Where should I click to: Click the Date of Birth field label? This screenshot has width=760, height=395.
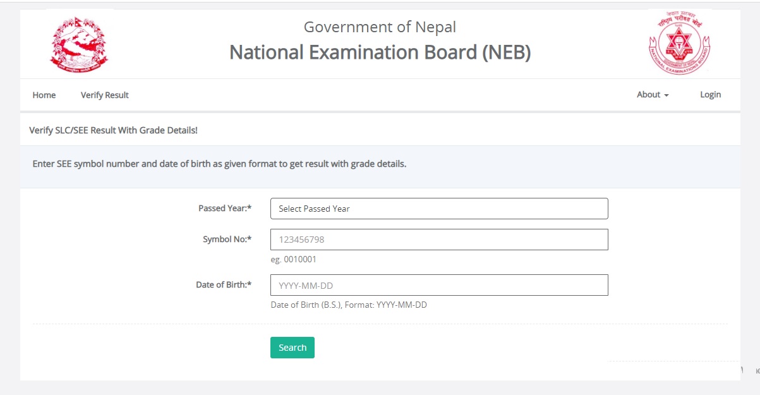point(224,285)
